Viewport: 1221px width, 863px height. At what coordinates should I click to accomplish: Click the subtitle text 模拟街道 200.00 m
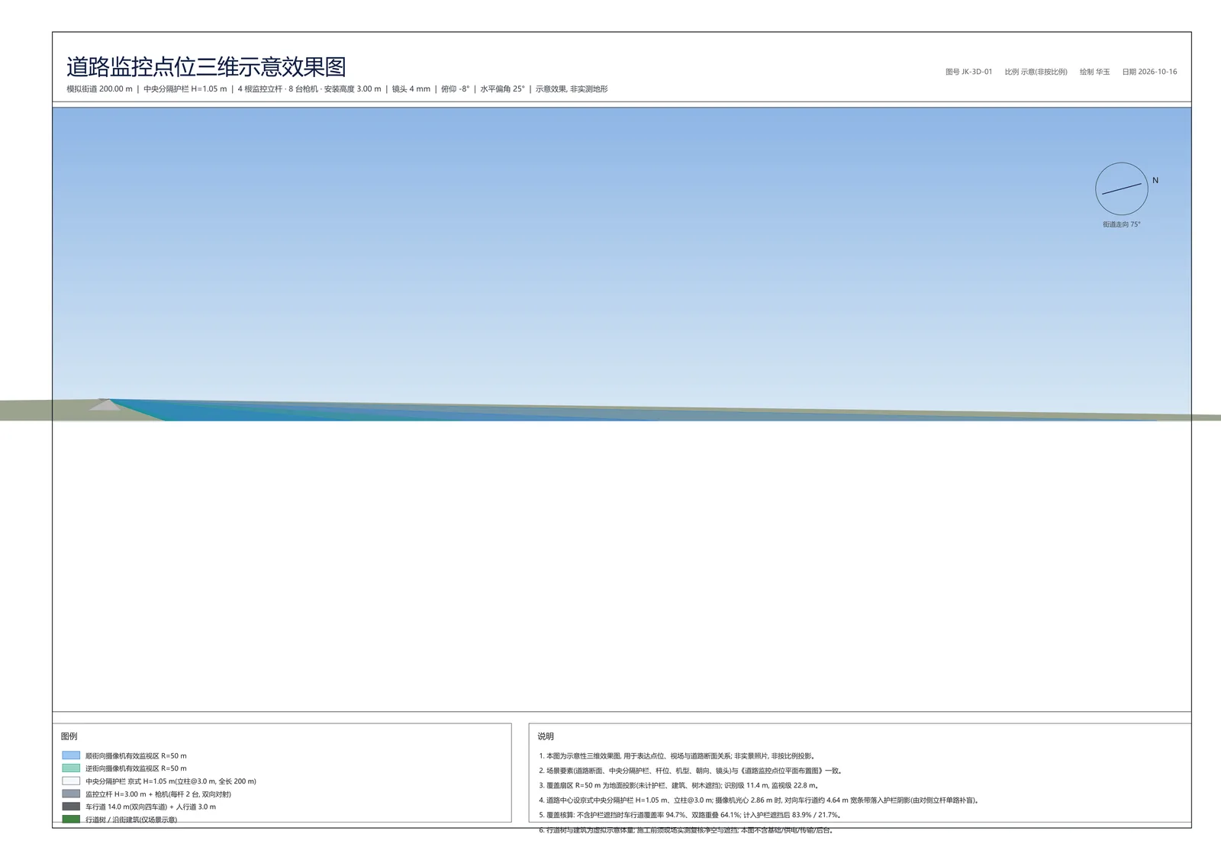[99, 89]
